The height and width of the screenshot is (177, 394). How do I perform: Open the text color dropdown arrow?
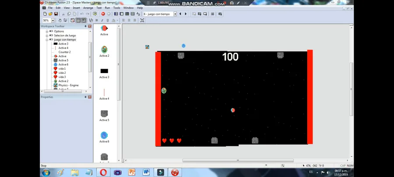[x=117, y=21]
